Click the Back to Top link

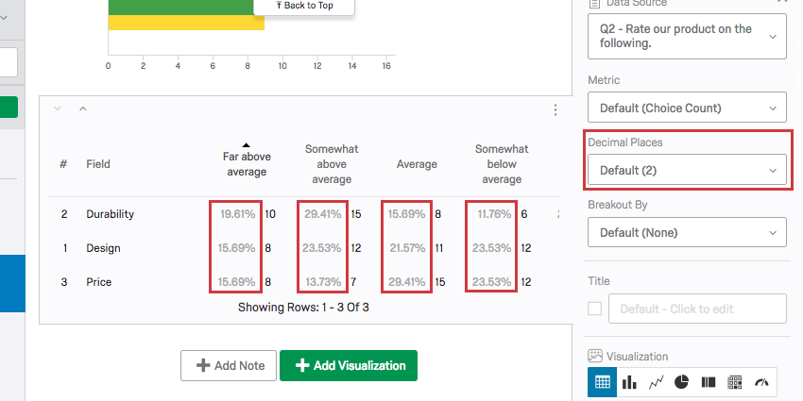[304, 6]
